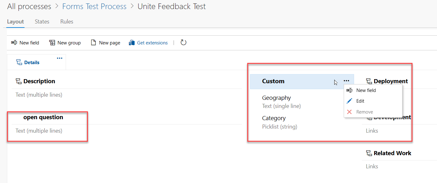Screen dimensions: 437x183
Task: Switch to the States tab
Action: click(x=42, y=22)
